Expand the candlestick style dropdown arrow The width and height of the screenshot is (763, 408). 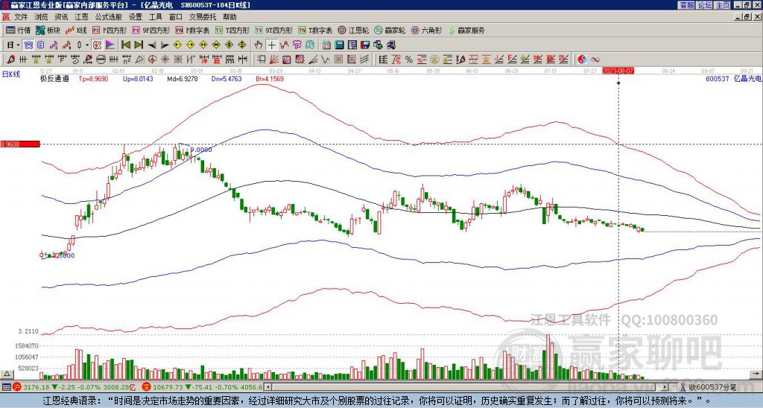coord(87,45)
